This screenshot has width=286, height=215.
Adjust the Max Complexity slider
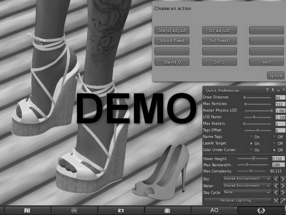point(252,171)
